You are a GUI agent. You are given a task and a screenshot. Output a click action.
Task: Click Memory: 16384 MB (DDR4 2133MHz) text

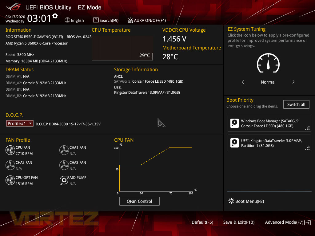click(x=36, y=61)
